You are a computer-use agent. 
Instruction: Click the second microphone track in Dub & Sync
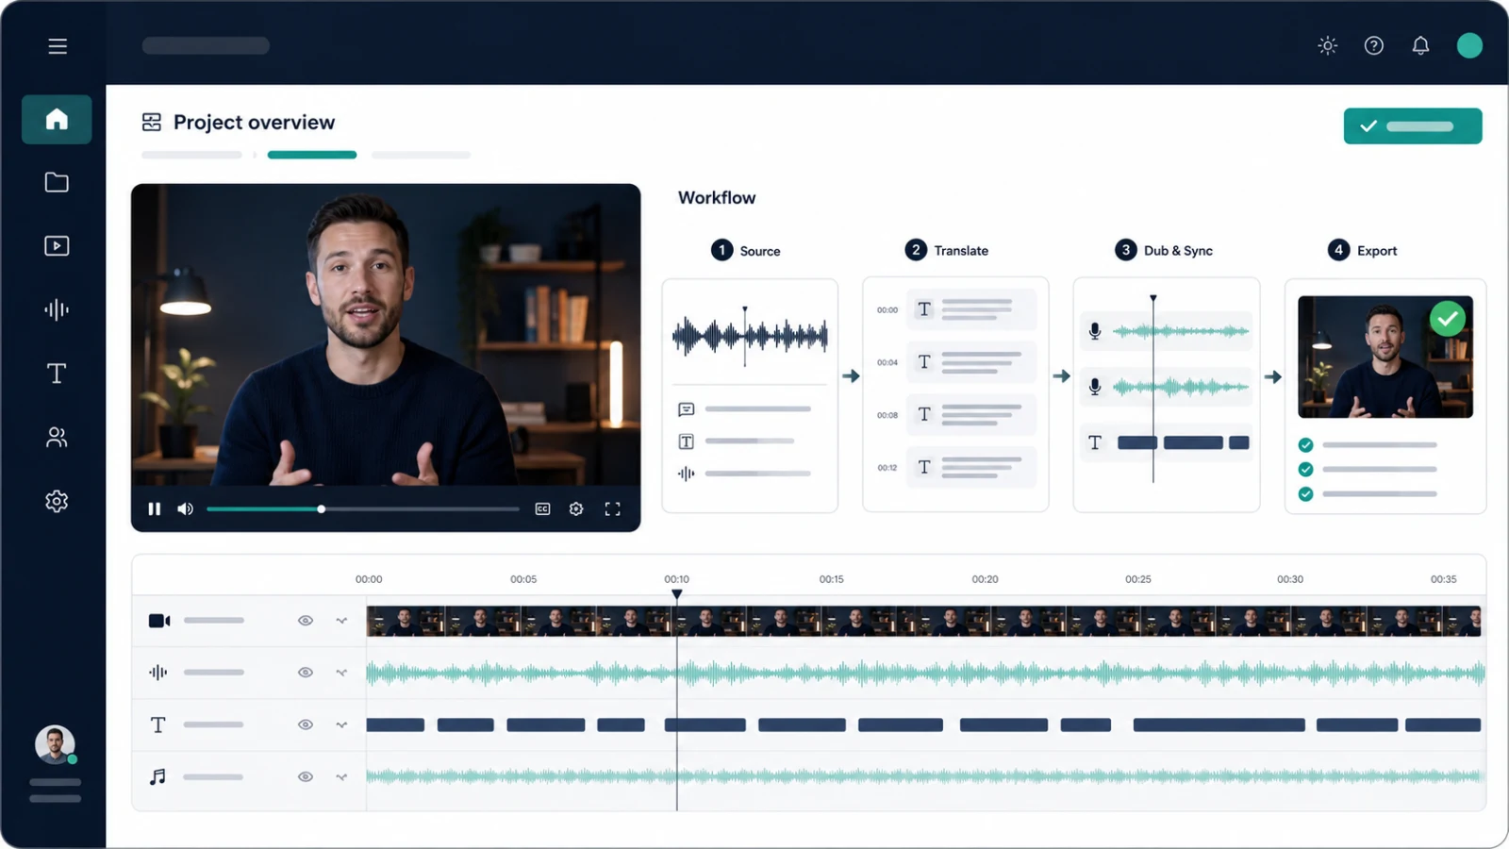click(1167, 387)
